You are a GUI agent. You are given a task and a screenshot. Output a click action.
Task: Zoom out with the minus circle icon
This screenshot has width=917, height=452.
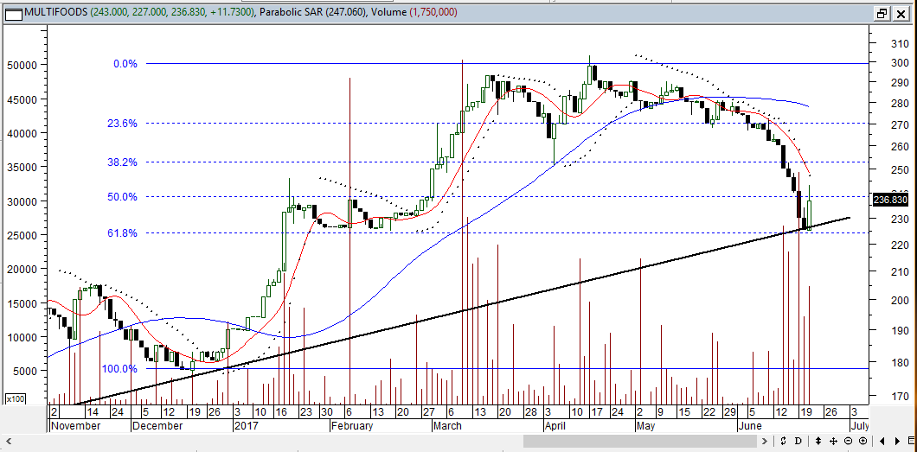click(x=848, y=441)
